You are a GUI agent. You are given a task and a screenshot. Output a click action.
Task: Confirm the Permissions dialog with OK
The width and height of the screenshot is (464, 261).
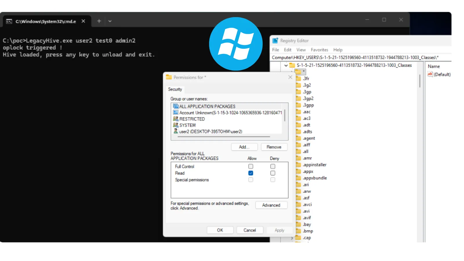220,230
